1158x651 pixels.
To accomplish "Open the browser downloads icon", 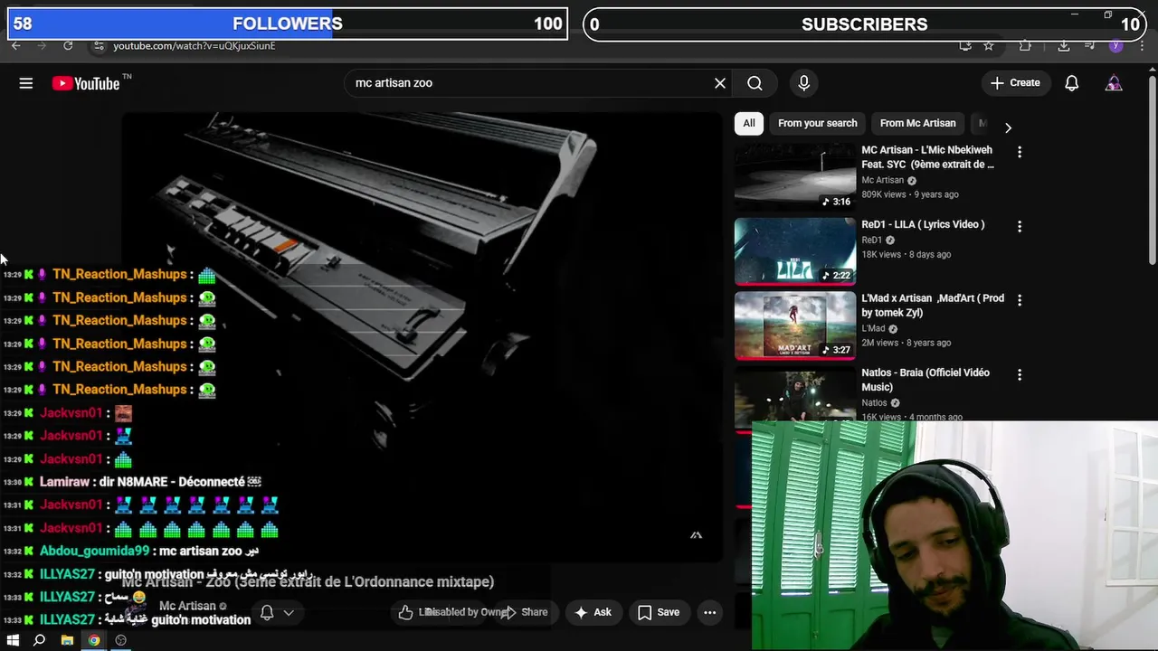I will tap(1064, 45).
